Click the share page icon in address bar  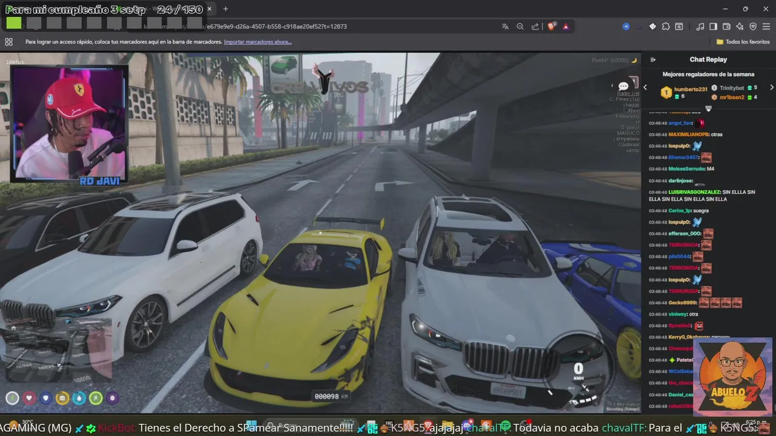[x=535, y=27]
